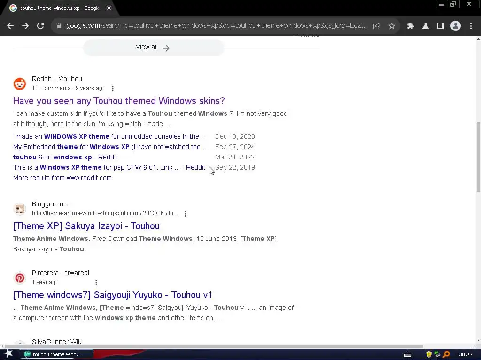Select touhou theme wind... taskbar button
Viewport: 481px width, 360px height.
tap(55, 354)
